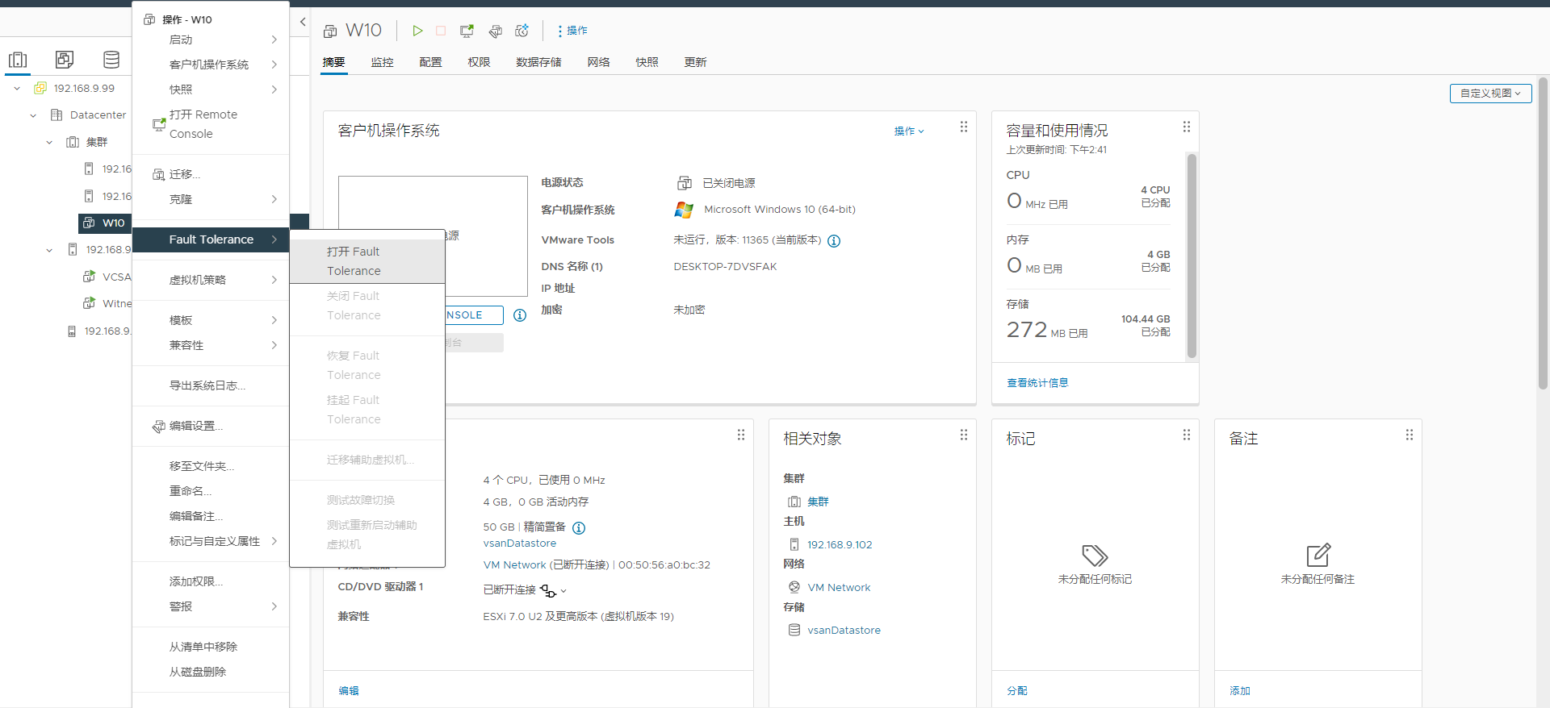This screenshot has height=708, width=1550.
Task: Launch the VM console toolbar icon
Action: 467,31
